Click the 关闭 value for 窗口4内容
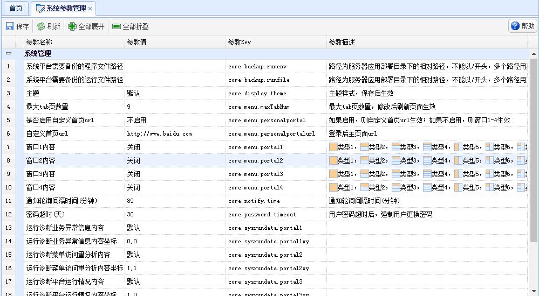Image resolution: width=539 pixels, height=296 pixels. 175,187
